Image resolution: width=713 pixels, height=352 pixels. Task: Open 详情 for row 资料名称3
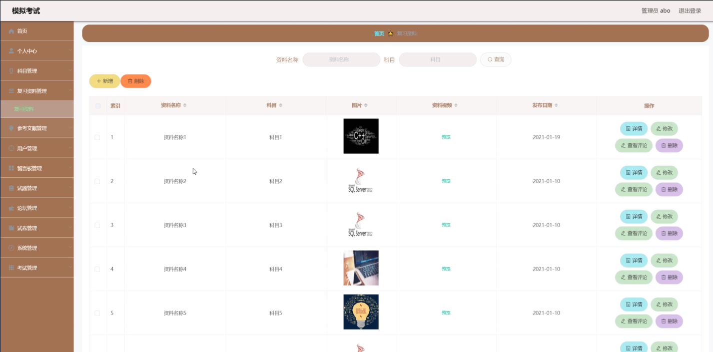(x=634, y=217)
